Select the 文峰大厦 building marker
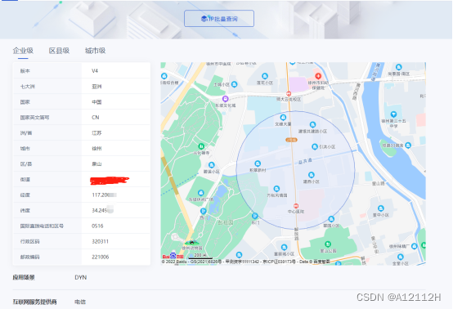 point(283,117)
